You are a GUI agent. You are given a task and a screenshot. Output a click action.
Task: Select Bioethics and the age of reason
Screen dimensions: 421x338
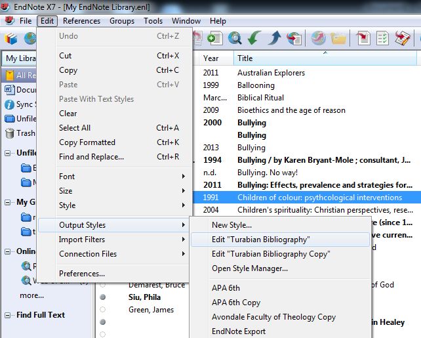click(x=307, y=110)
